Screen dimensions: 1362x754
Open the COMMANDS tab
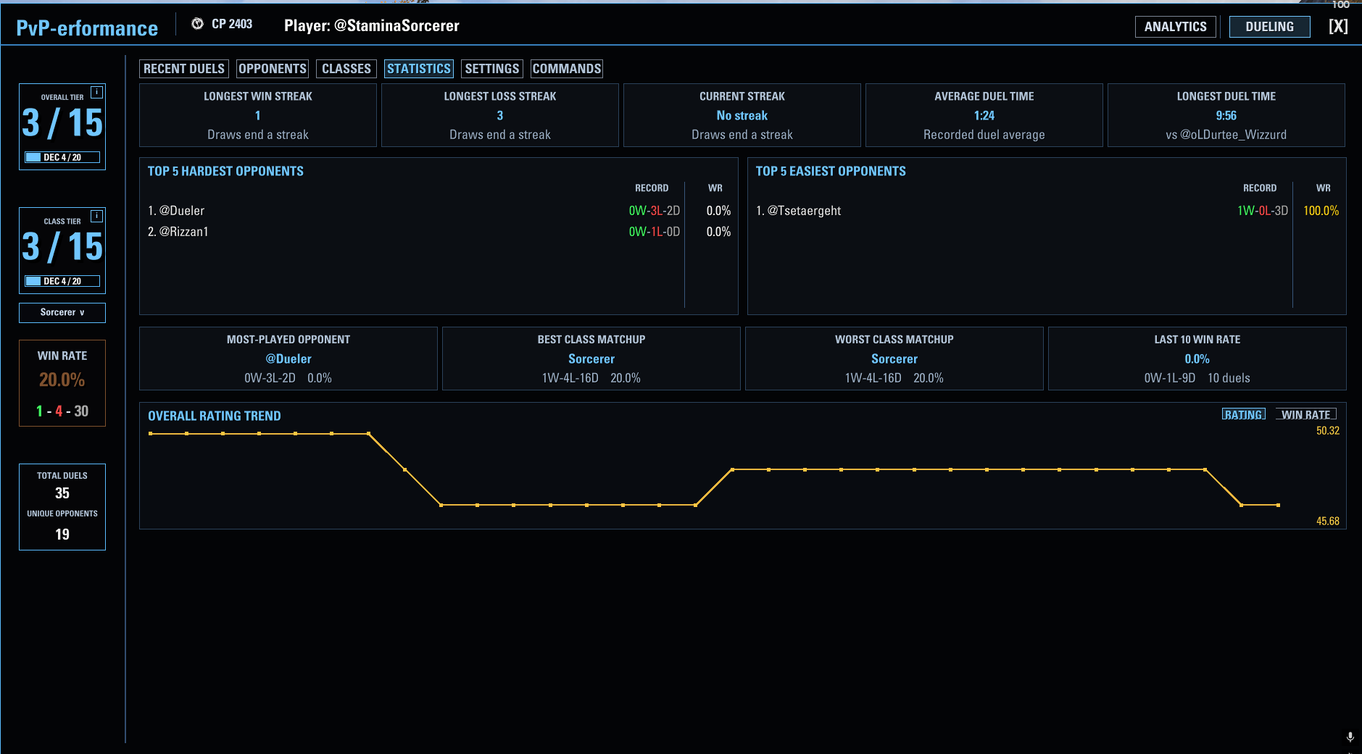567,69
